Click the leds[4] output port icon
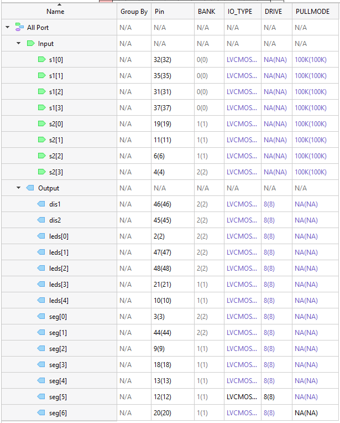This screenshot has width=340, height=423. tap(41, 301)
